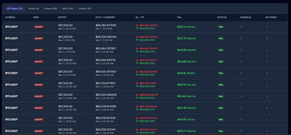Click the SL / TP column header
Viewport: 291px width, 135px height.
tap(140, 17)
